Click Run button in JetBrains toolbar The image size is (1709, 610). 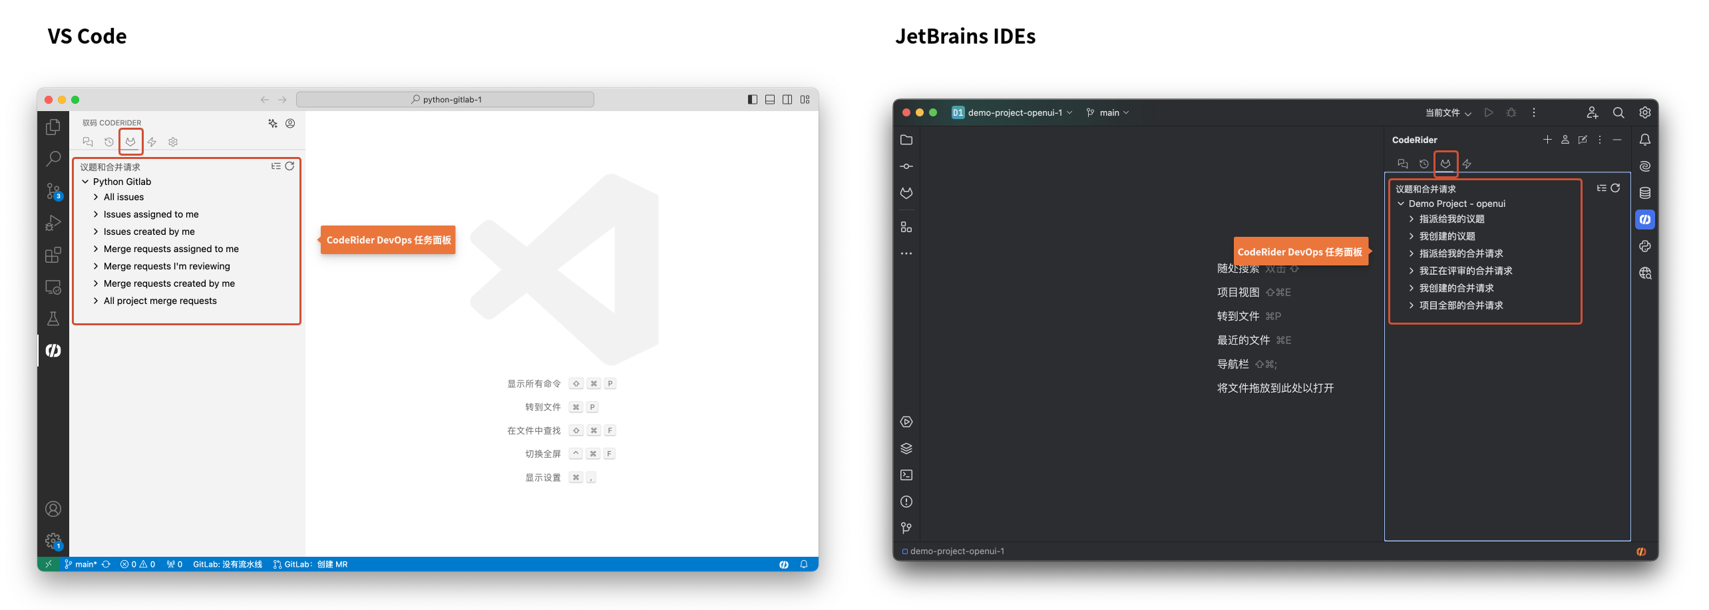pyautogui.click(x=1489, y=112)
